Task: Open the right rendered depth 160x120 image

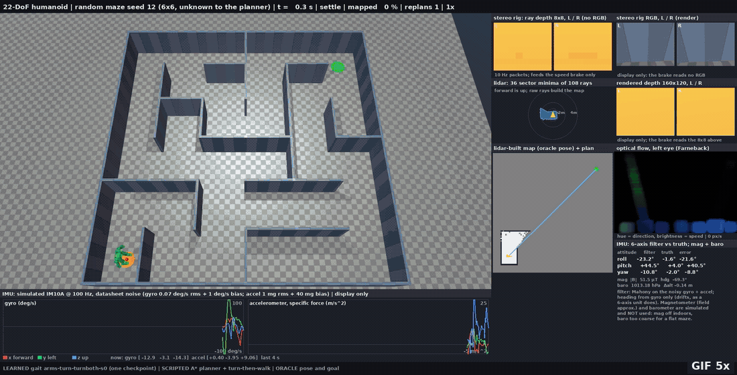Action: point(705,112)
